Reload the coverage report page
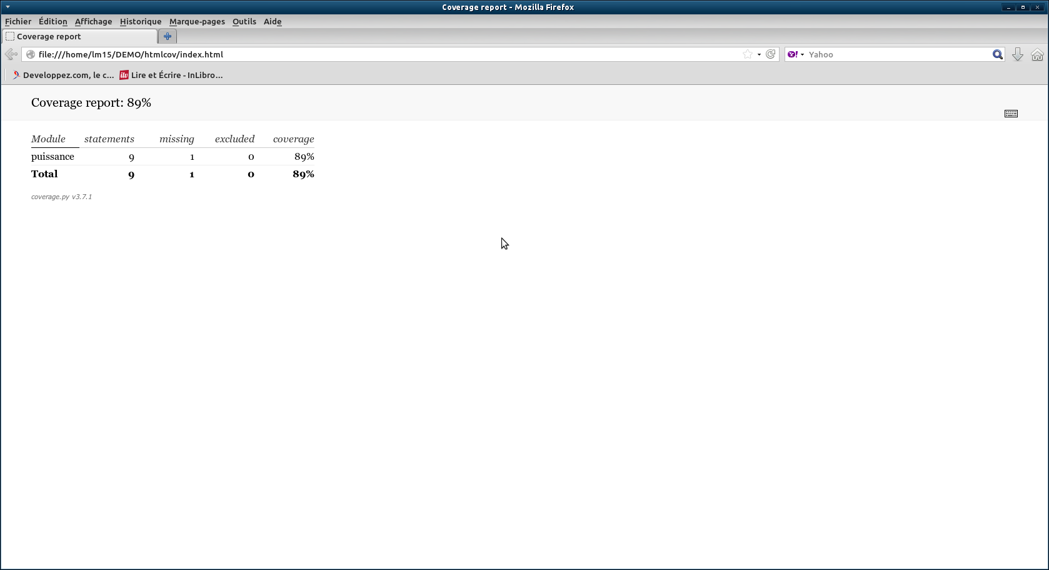This screenshot has height=570, width=1049. click(771, 54)
